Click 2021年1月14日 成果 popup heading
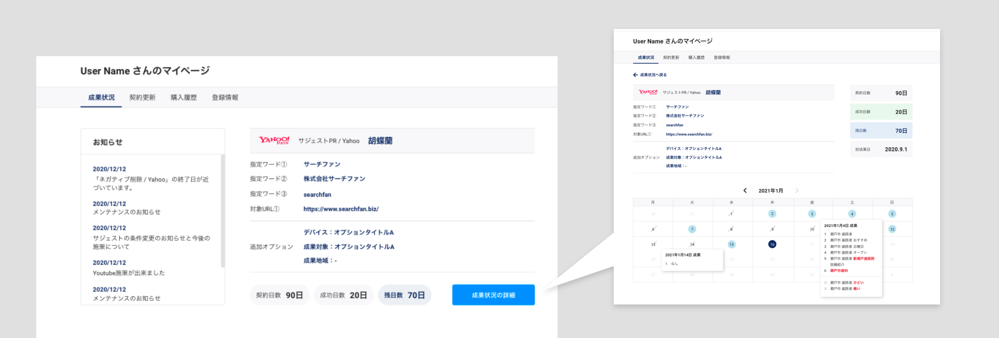Viewport: 999px width, 338px height. click(683, 255)
